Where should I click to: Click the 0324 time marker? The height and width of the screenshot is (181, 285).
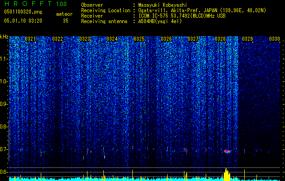click(x=112, y=38)
